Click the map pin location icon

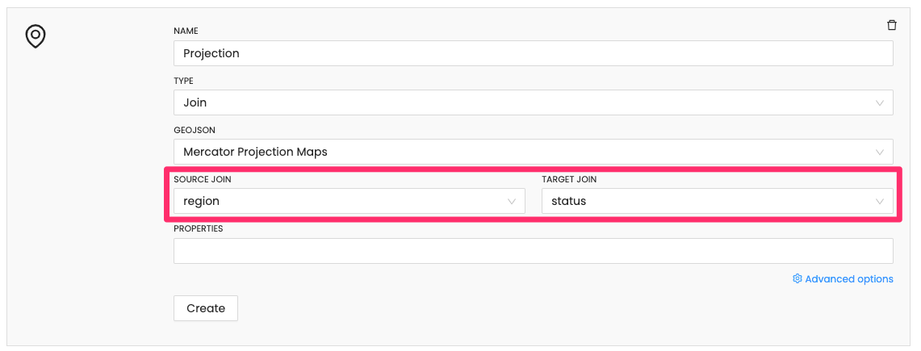coord(36,36)
